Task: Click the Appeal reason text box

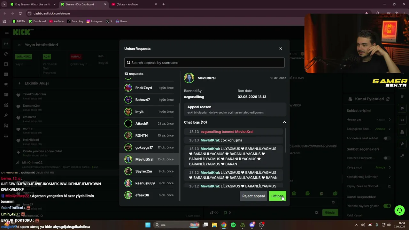Action: click(235, 110)
